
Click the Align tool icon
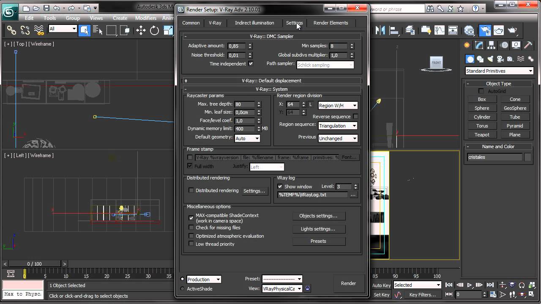point(394,30)
